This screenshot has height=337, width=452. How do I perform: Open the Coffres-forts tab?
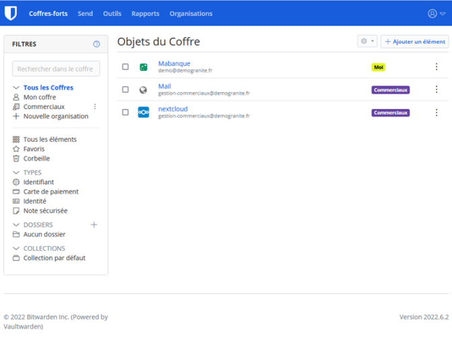48,13
